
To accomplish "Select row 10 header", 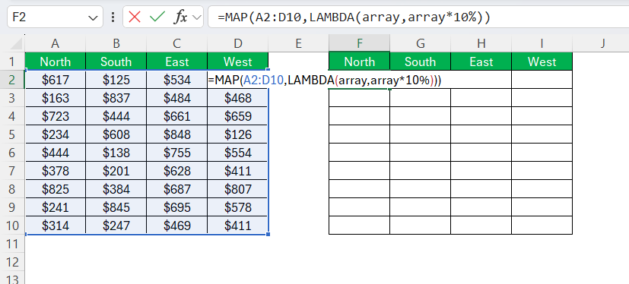I will click(x=12, y=226).
